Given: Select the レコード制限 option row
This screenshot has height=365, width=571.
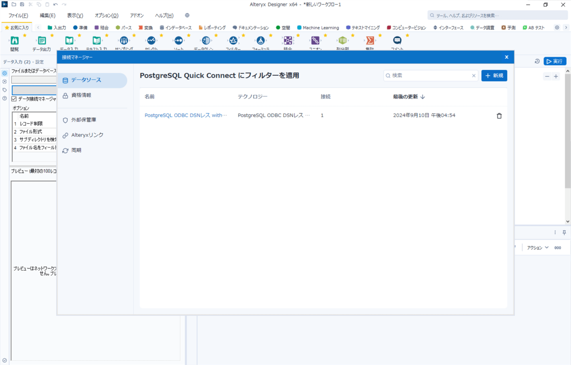Looking at the screenshot, I should click(x=35, y=124).
